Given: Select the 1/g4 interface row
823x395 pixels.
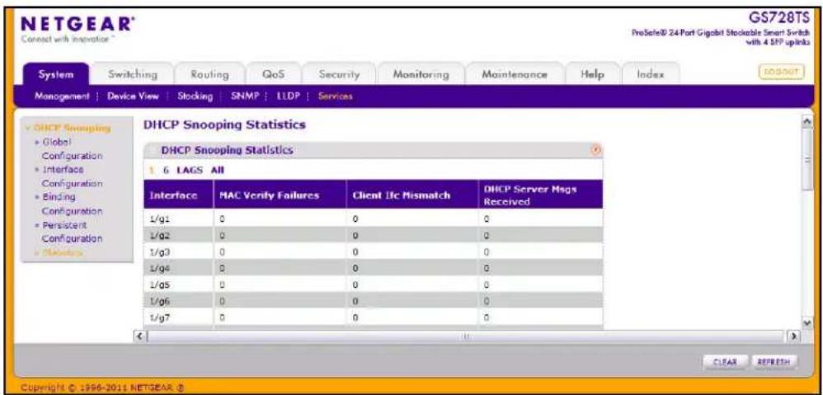Looking at the screenshot, I should [374, 268].
